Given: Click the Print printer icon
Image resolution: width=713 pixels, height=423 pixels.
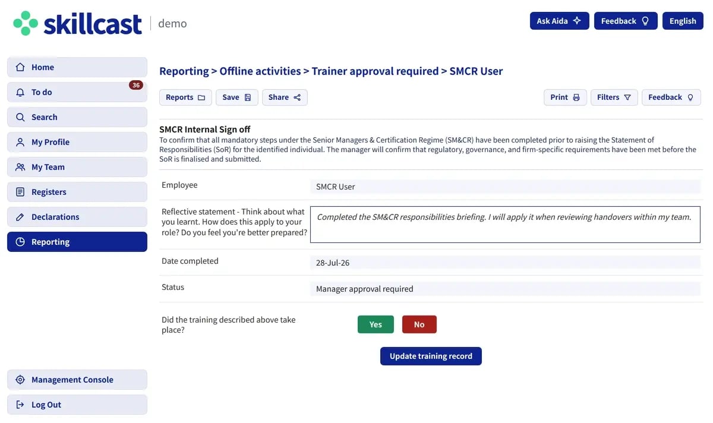Looking at the screenshot, I should pyautogui.click(x=576, y=97).
